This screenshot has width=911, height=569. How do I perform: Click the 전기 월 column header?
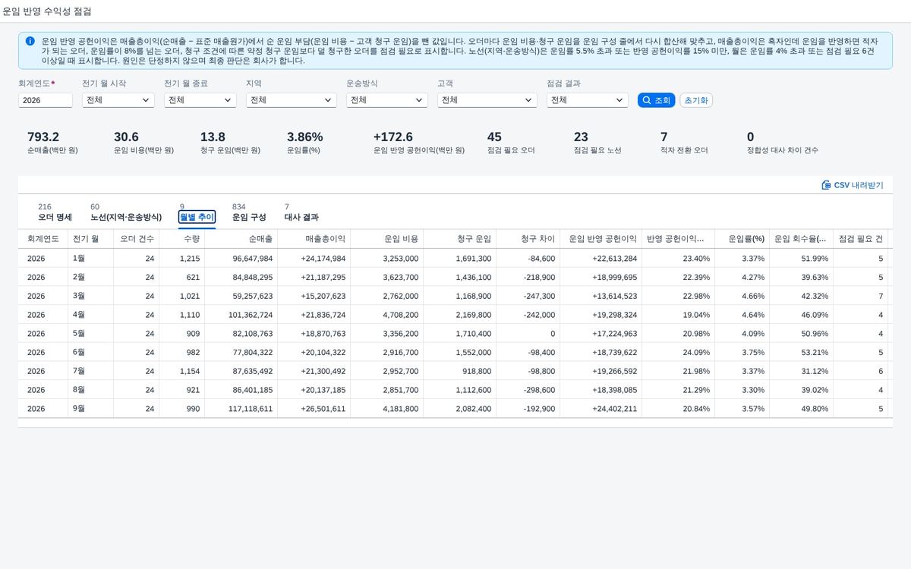click(x=90, y=239)
